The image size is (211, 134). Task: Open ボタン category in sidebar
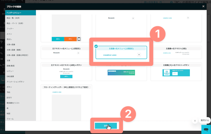[x=21, y=87]
